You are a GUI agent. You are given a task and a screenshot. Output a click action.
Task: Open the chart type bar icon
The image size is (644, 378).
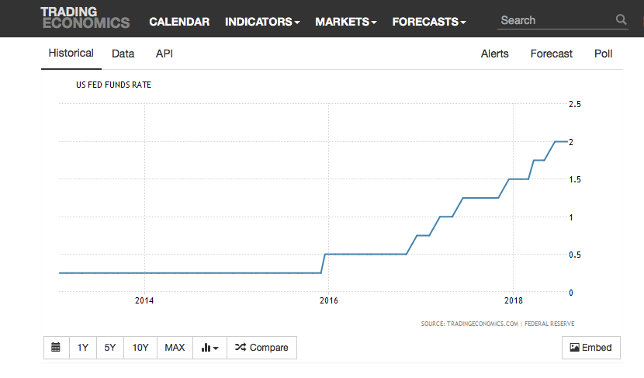[206, 348]
